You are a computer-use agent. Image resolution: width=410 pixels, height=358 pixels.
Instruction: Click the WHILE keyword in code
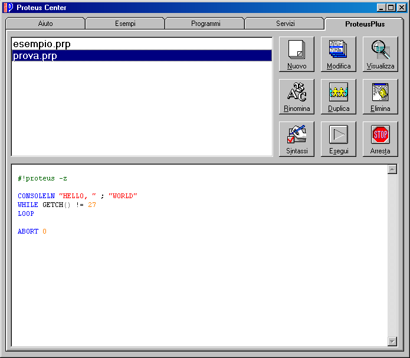pos(28,205)
